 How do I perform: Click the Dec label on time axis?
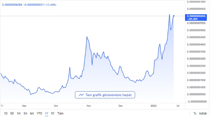click(x=121, y=106)
